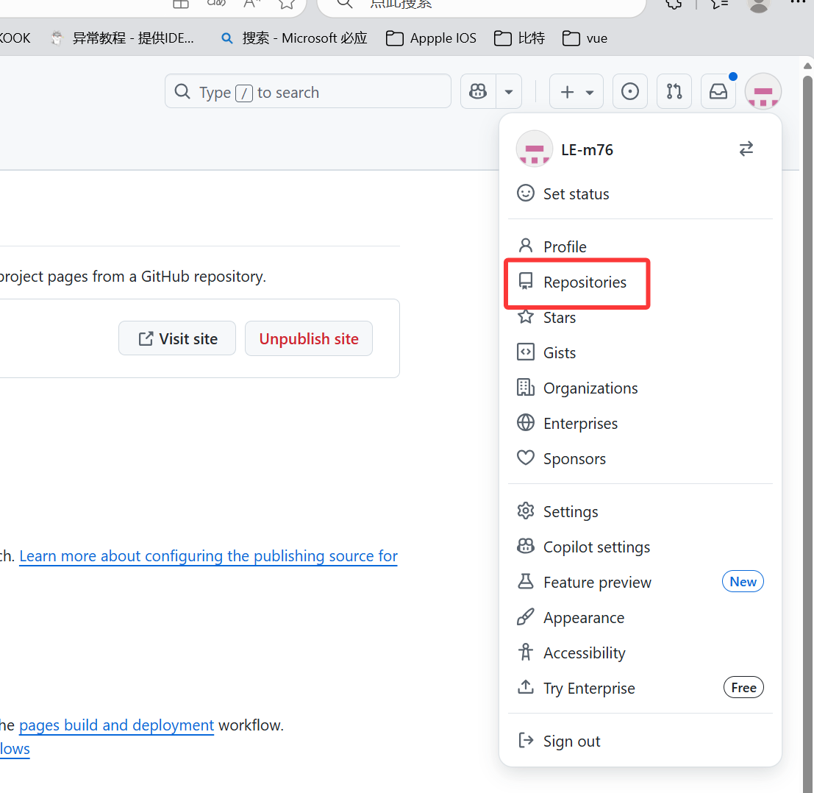Open the Repositories menu item
This screenshot has height=793, width=814.
pyautogui.click(x=585, y=282)
